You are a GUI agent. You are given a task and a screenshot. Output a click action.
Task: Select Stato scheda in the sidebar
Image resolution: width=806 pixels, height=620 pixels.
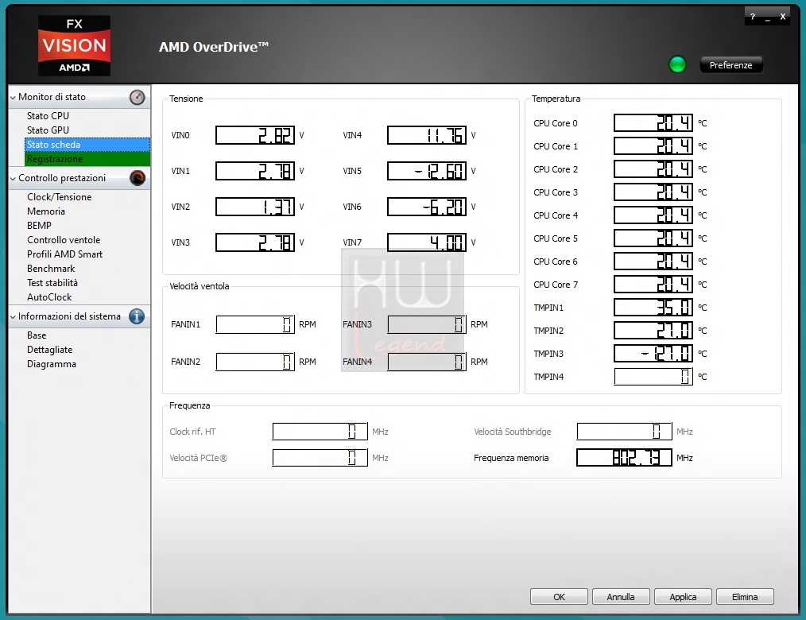(x=87, y=145)
